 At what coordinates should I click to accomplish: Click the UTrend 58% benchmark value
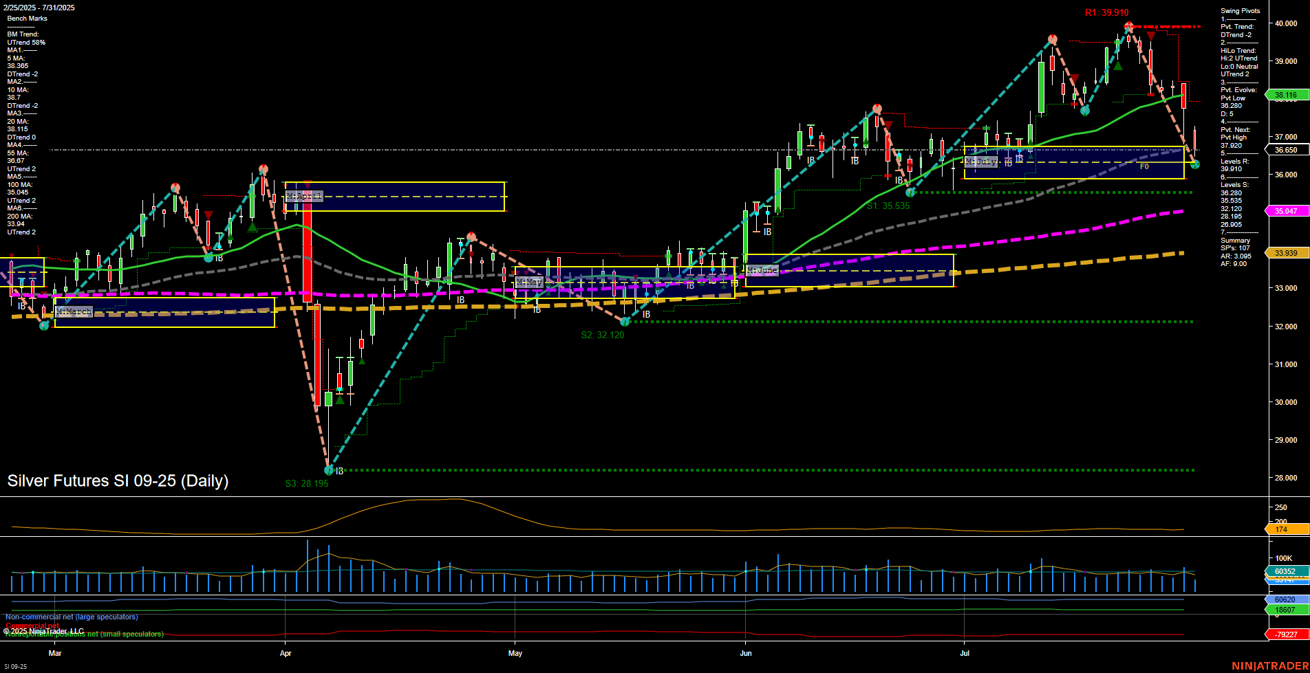coord(26,43)
